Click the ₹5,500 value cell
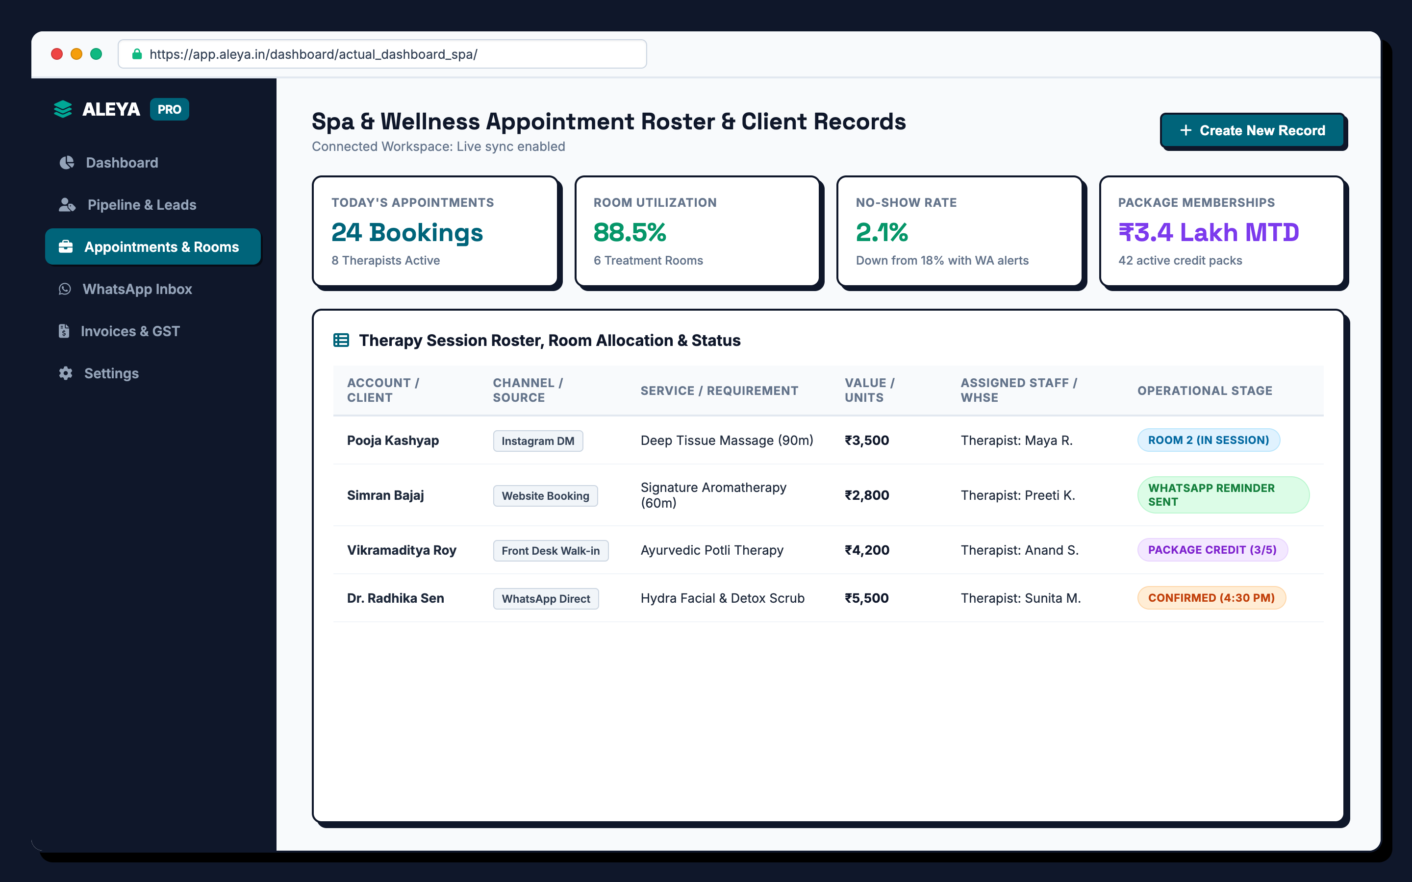 point(866,598)
